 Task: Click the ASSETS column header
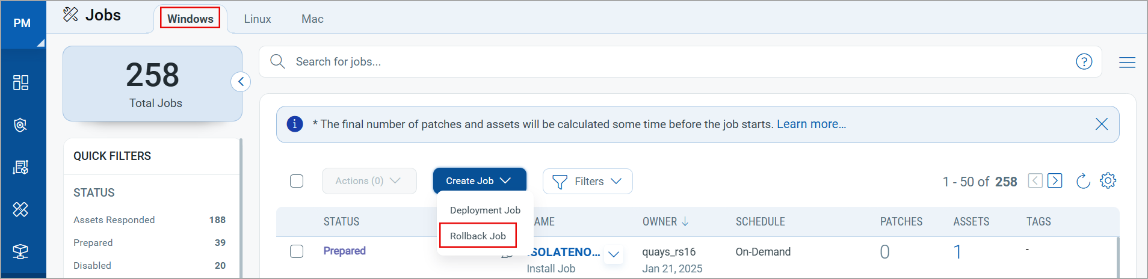(x=971, y=221)
